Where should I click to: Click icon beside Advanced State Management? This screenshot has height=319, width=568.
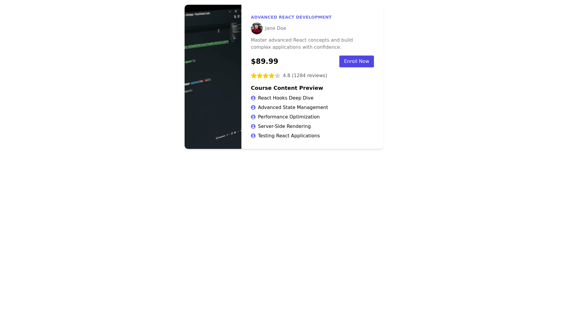pyautogui.click(x=253, y=108)
